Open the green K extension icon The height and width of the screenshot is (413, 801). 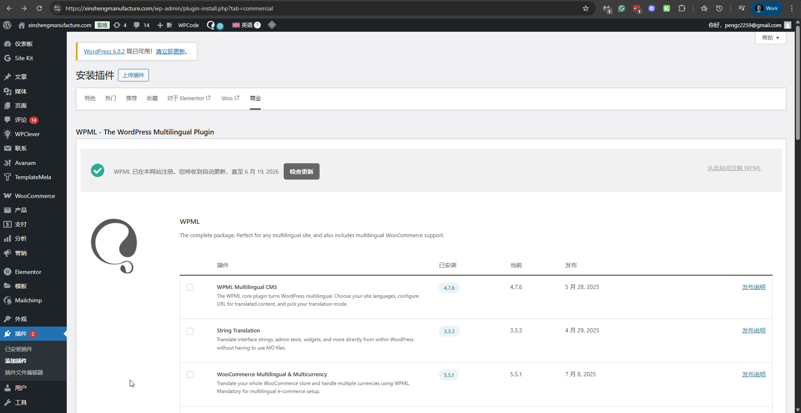[x=667, y=8]
